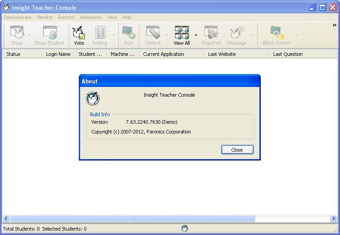340x235 pixels.
Task: Open the Restrict menu
Action: point(66,17)
